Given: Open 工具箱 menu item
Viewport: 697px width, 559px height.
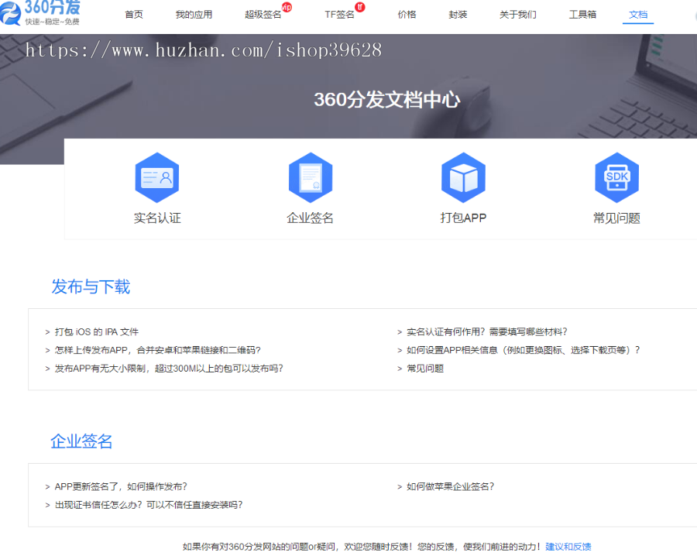Looking at the screenshot, I should tap(582, 15).
